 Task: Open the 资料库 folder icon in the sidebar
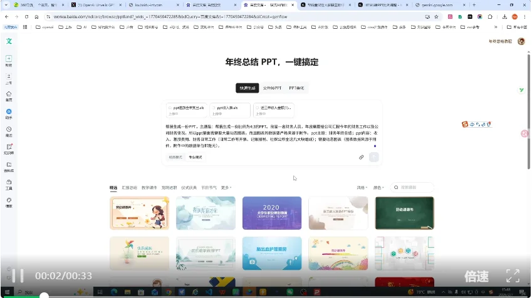tap(9, 165)
